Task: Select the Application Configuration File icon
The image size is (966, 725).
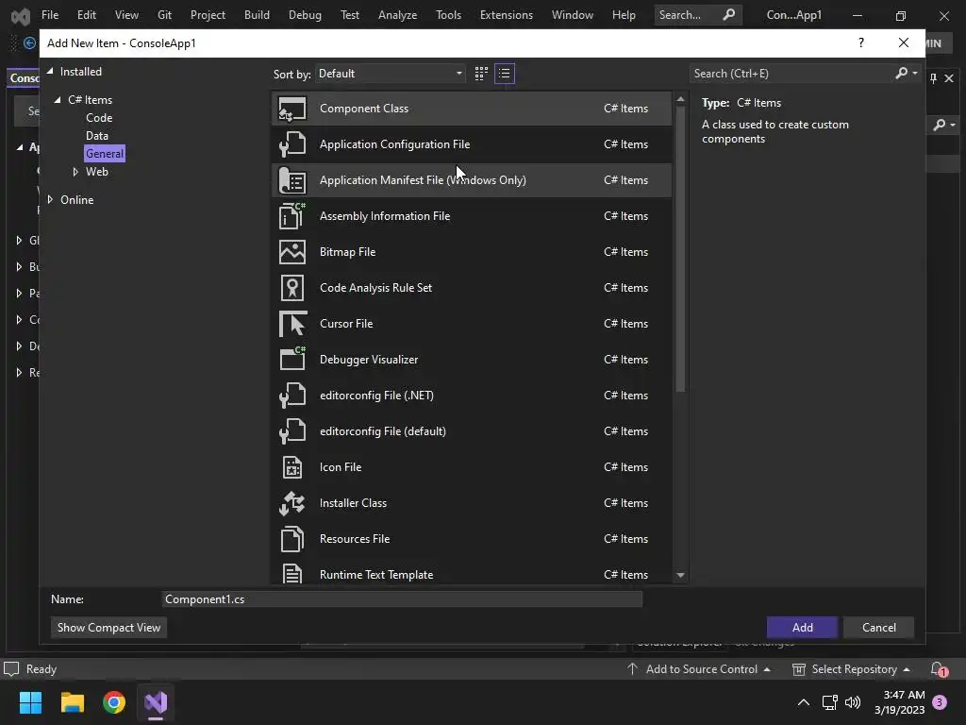Action: 292,144
